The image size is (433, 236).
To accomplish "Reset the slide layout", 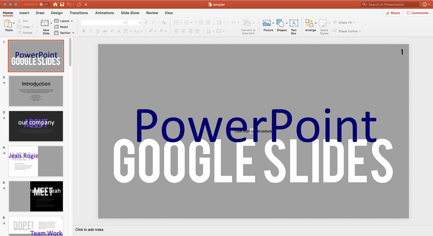I will click(61, 27).
